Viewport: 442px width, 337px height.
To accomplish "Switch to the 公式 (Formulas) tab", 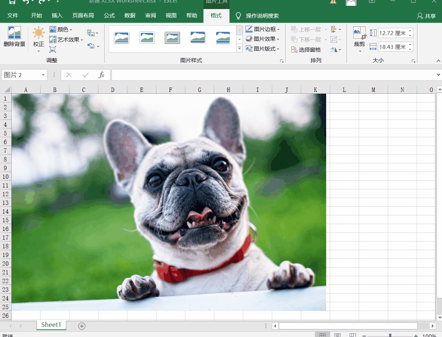I will 109,16.
